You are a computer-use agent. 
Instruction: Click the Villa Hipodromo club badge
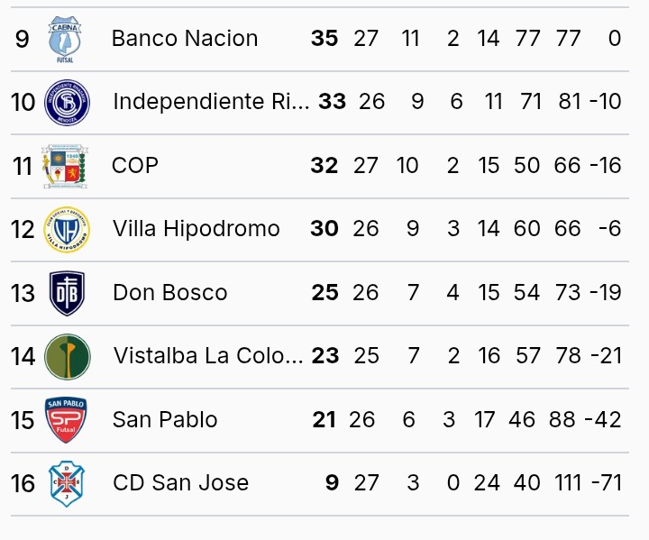68,230
